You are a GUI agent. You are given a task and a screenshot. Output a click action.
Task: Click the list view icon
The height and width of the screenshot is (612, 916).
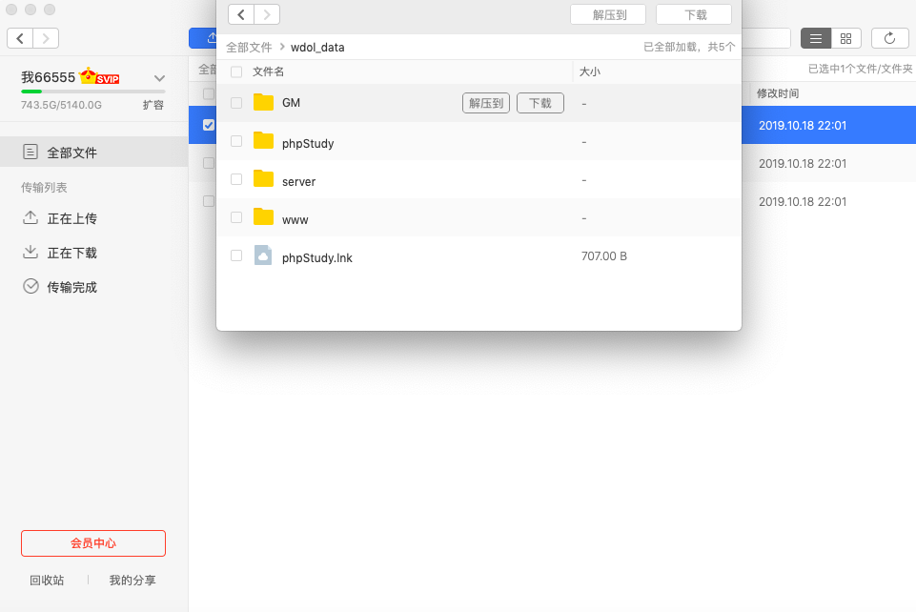point(816,38)
